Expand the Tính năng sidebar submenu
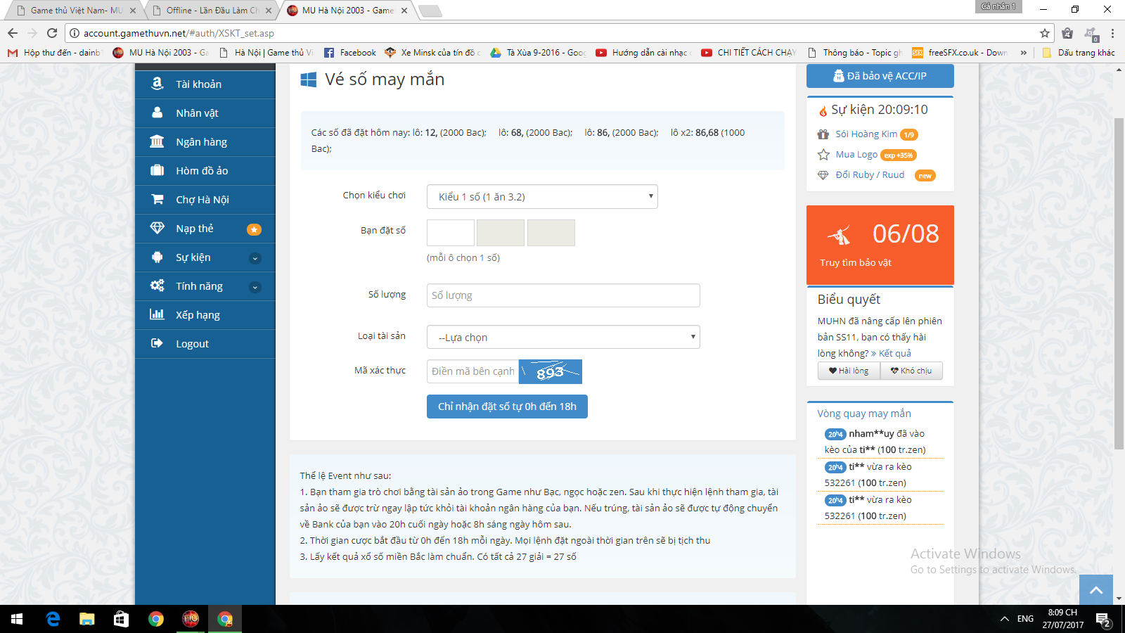This screenshot has width=1125, height=633. coord(255,287)
